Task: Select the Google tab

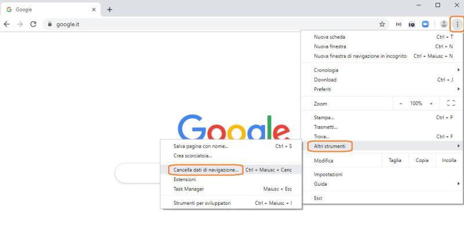Action: pyautogui.click(x=50, y=9)
